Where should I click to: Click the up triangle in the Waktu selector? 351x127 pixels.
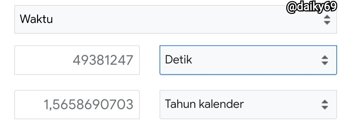click(327, 17)
